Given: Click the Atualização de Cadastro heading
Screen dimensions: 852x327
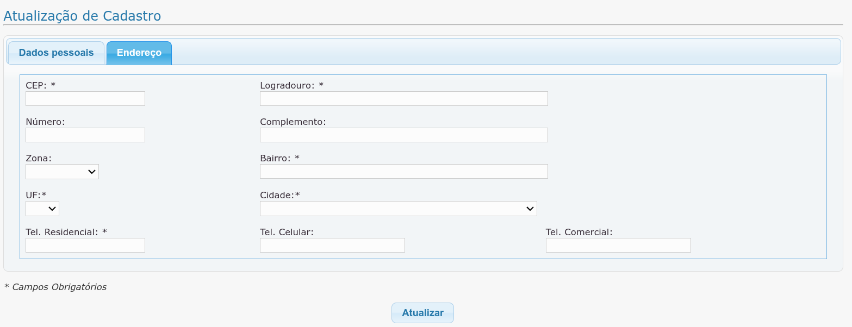Looking at the screenshot, I should coord(82,16).
